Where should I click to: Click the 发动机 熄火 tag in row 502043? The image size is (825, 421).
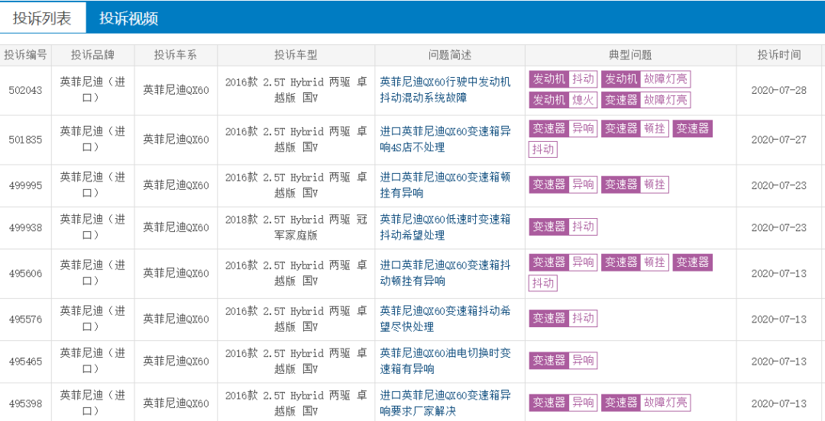pyautogui.click(x=563, y=100)
